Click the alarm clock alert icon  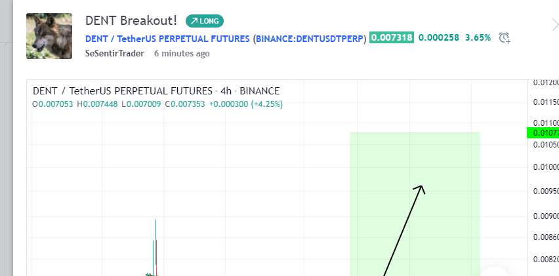click(x=504, y=38)
